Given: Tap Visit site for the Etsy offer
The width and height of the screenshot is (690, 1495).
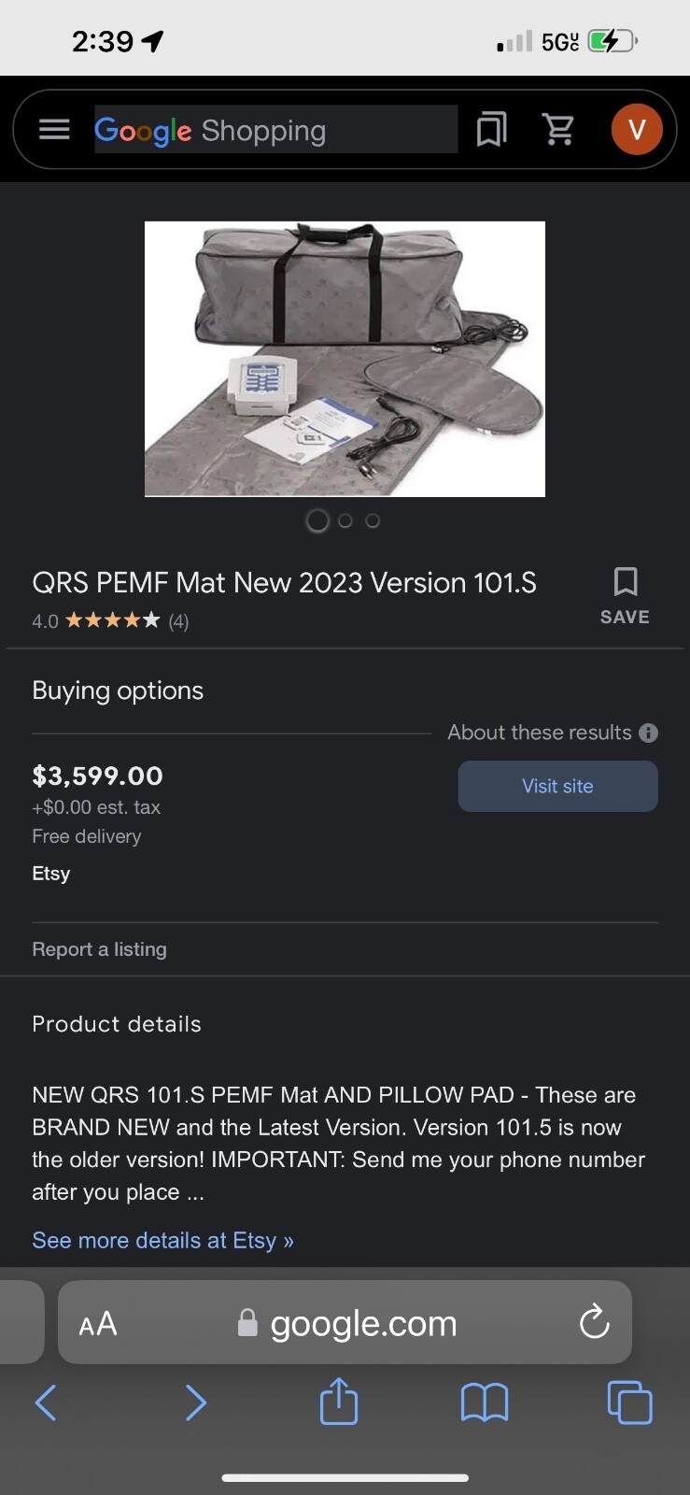Looking at the screenshot, I should pyautogui.click(x=557, y=786).
